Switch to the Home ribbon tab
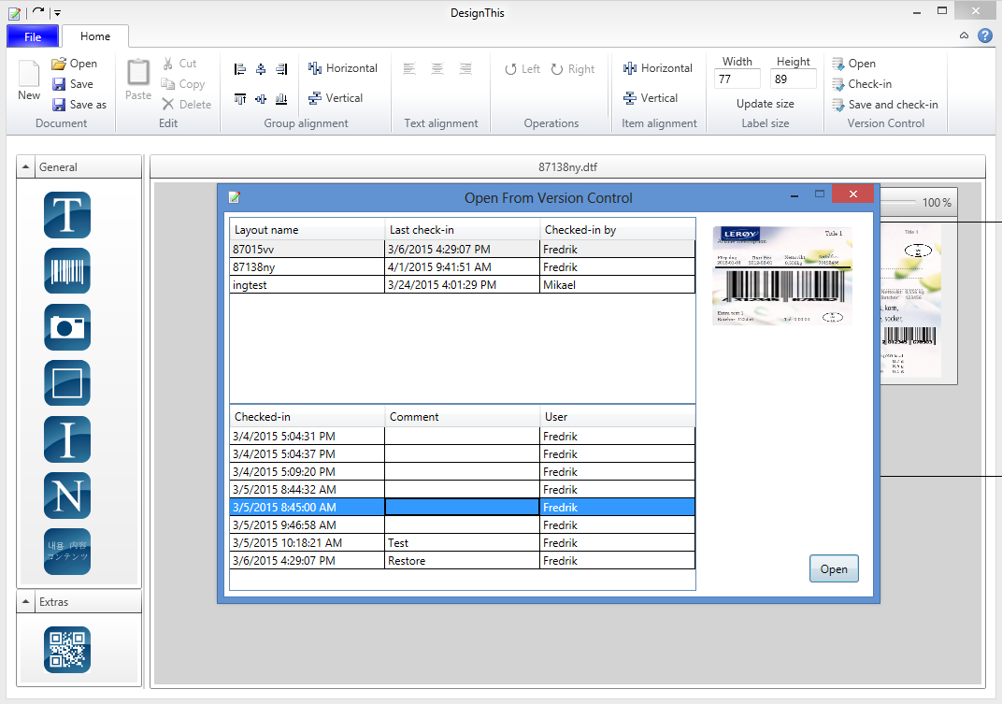 point(95,36)
